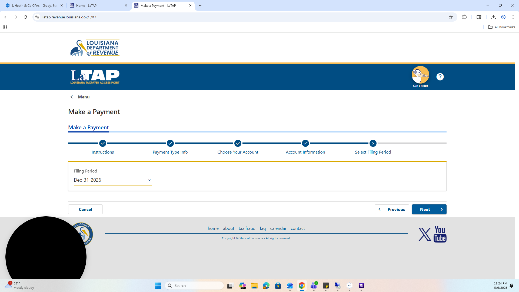Viewport: 519px width, 292px height.
Task: Open the Chrome three-dot menu
Action: pyautogui.click(x=513, y=17)
